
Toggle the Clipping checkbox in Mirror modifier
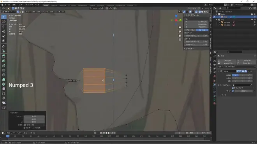[x=233, y=88]
